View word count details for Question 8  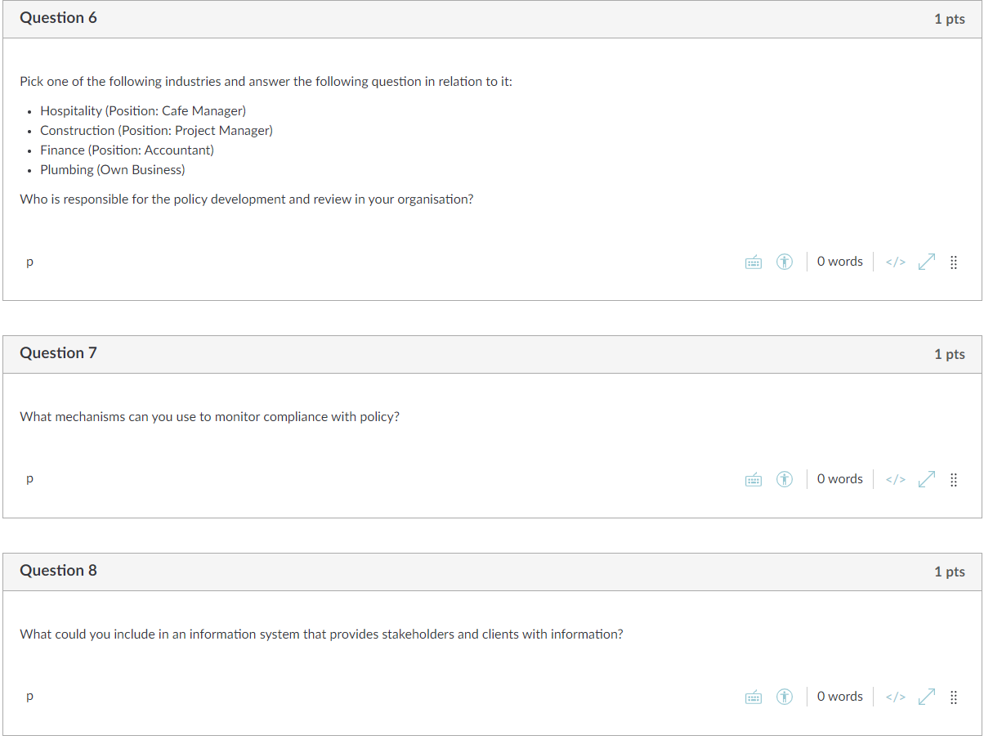click(839, 697)
